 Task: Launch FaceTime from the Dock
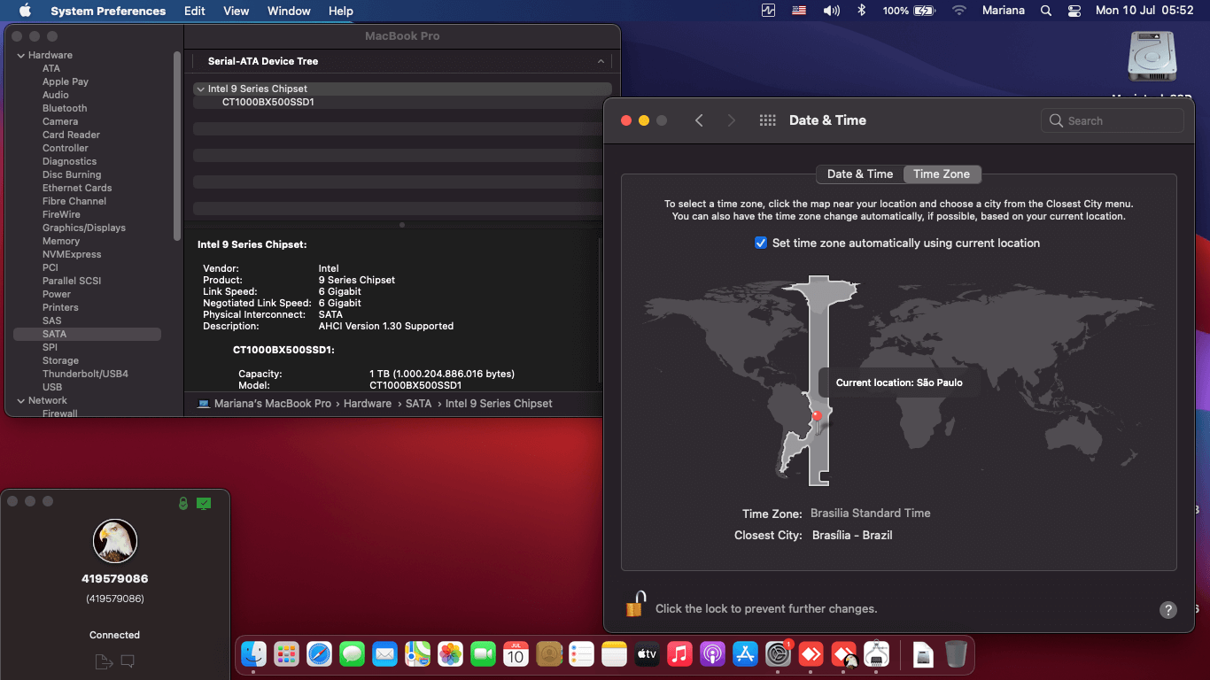click(x=483, y=654)
